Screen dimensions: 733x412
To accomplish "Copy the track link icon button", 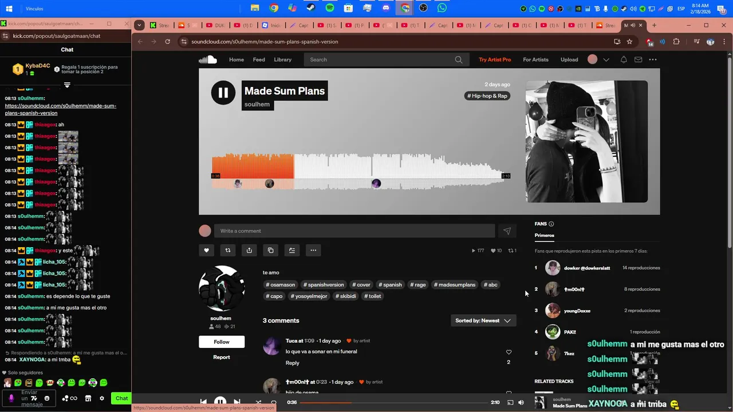I will pyautogui.click(x=270, y=250).
